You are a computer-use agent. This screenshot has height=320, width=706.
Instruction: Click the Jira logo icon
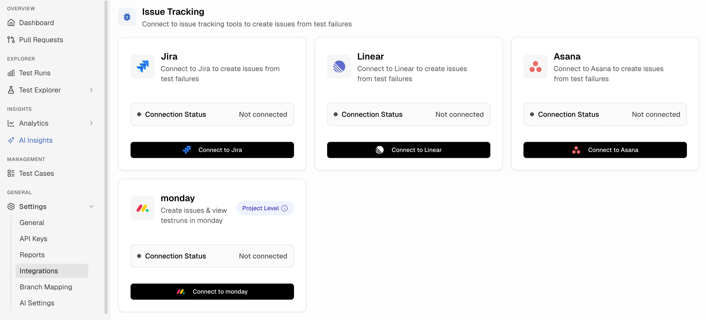point(143,67)
